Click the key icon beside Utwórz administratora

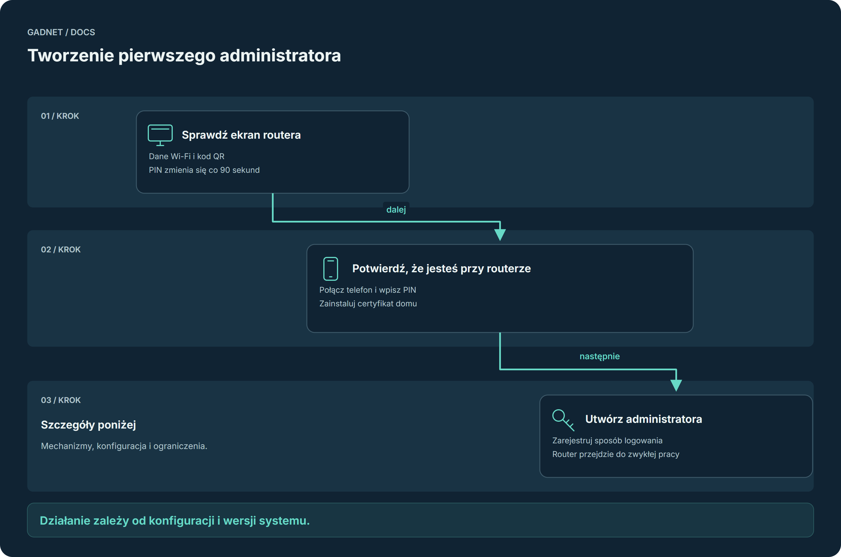(563, 420)
